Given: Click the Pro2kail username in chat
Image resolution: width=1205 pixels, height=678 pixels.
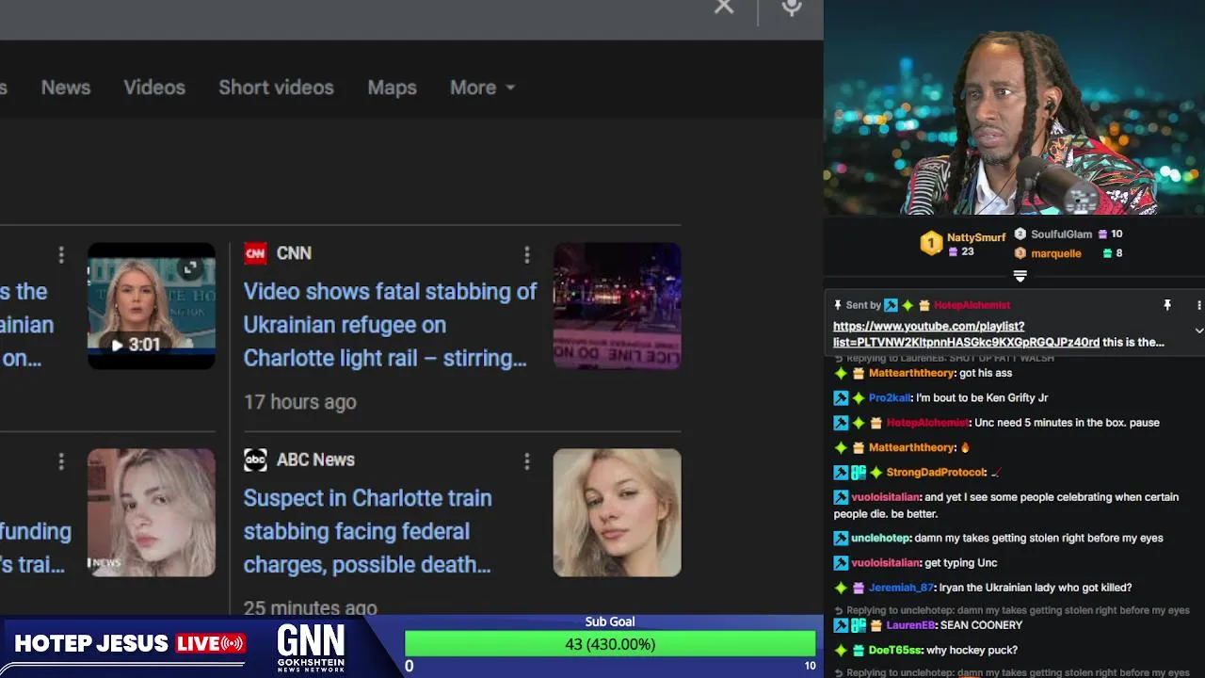Looking at the screenshot, I should click(x=890, y=398).
